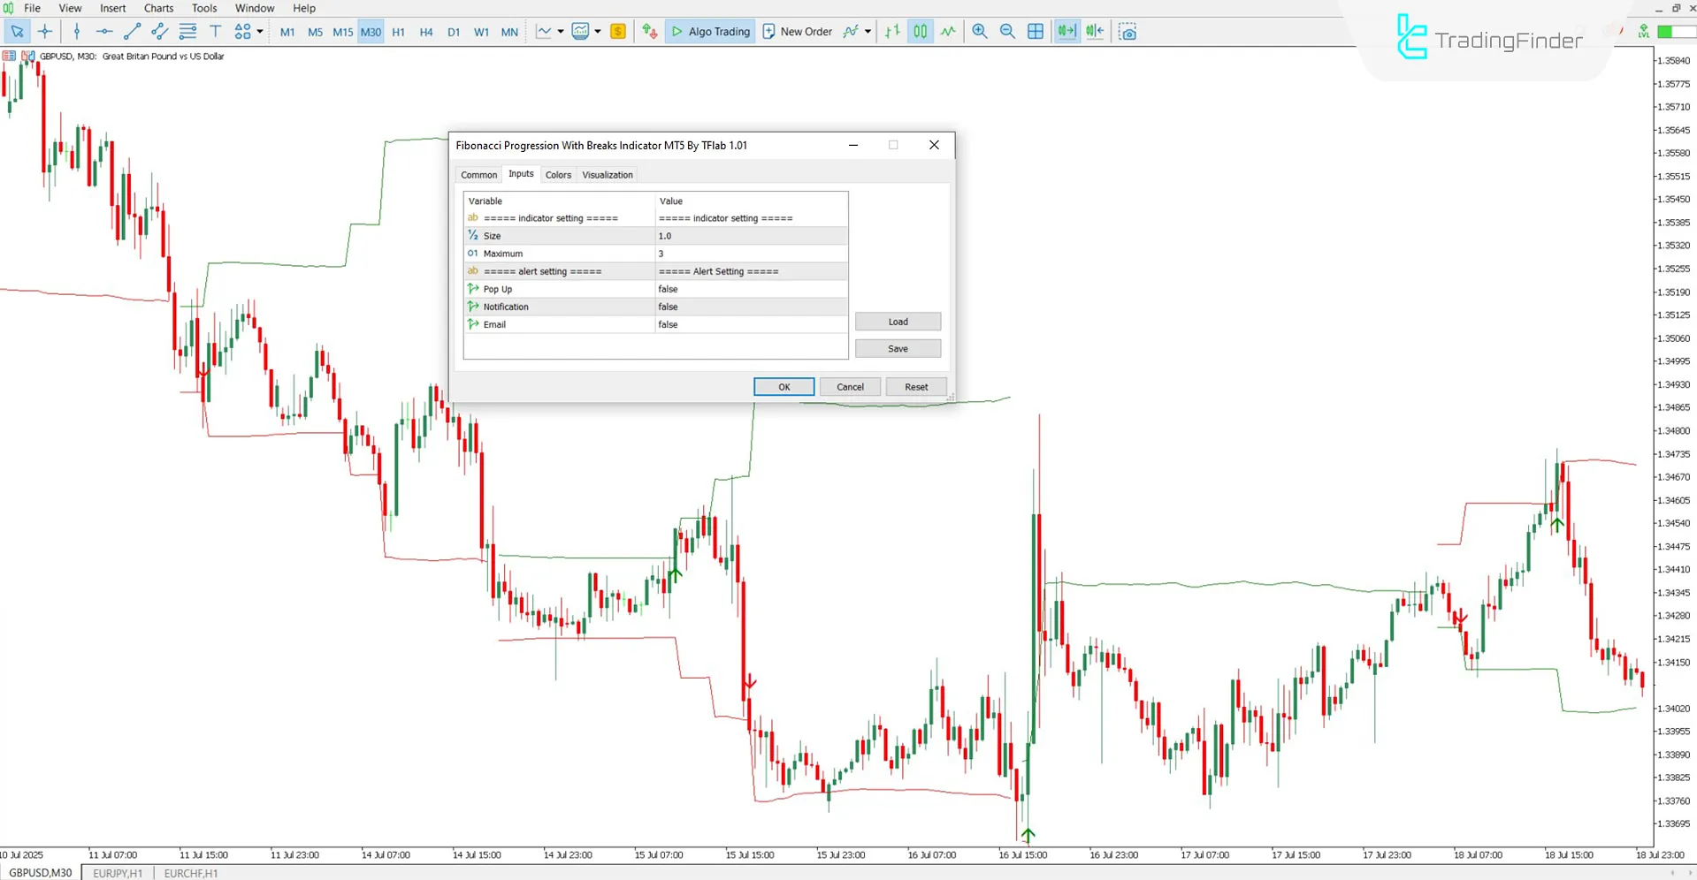The image size is (1697, 880).
Task: Toggle auto scroll to latest bars
Action: point(1066,31)
